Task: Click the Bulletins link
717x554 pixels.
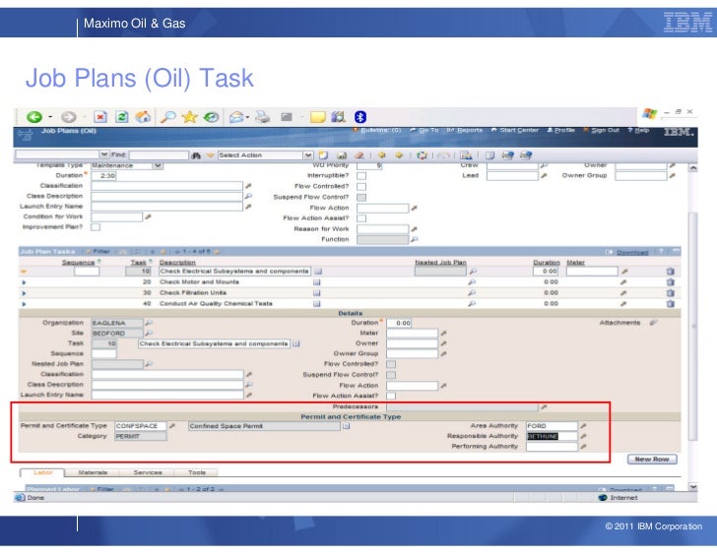Action: 377,131
